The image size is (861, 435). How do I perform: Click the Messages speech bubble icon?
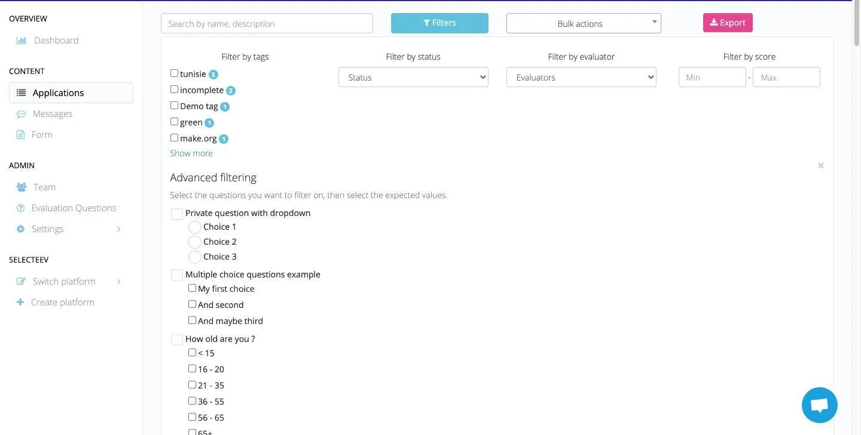pos(22,114)
